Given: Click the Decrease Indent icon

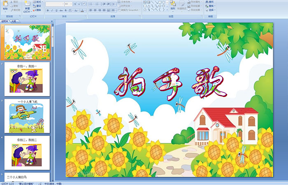Looking at the screenshot, I should click(x=104, y=4).
